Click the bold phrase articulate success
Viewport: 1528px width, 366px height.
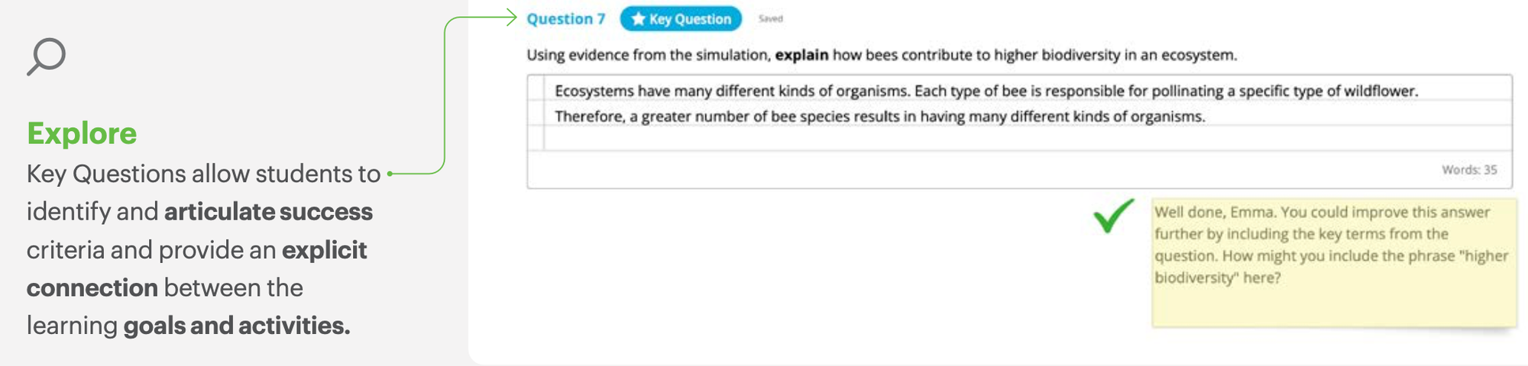[x=268, y=211]
